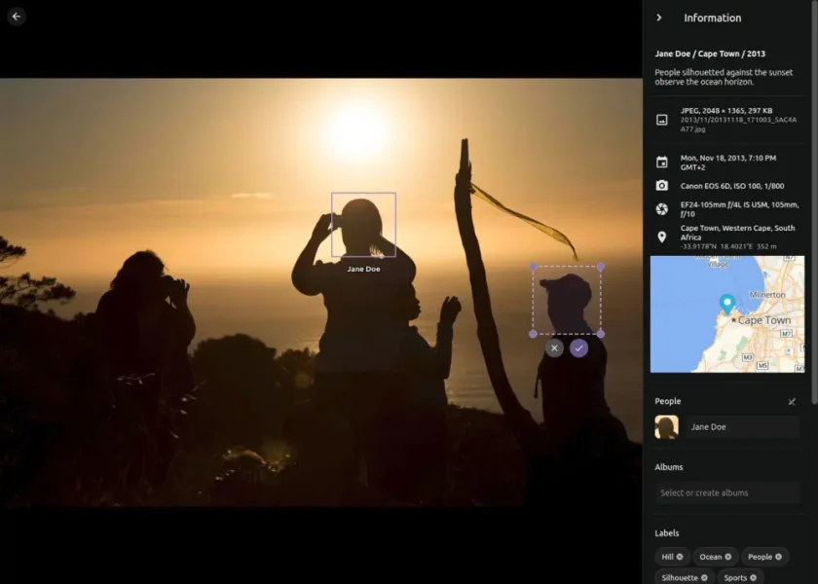This screenshot has height=584, width=818.
Task: Click the back arrow in top-left corner
Action: pos(17,17)
